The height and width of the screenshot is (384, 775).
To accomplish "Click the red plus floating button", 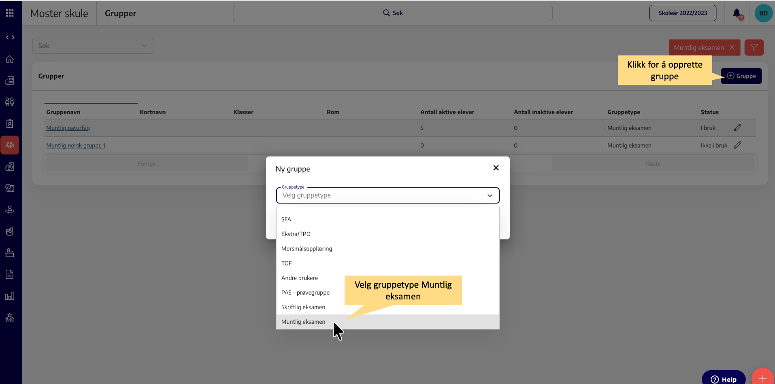I will coord(763,378).
